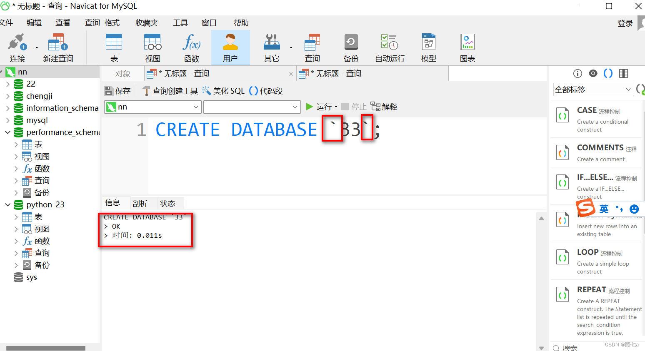Screen dimensions: 645x351
Task: Click the code snippet parentheses icon in right panel
Action: [x=608, y=74]
